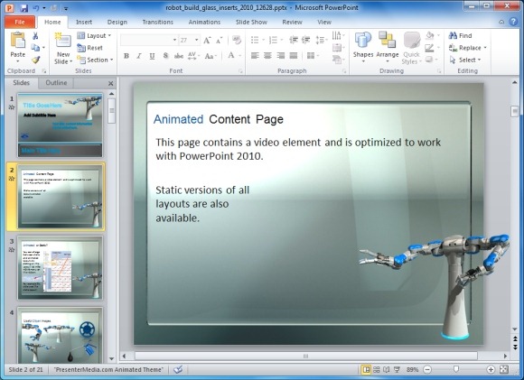Switch to the Outline pane tab
The image size is (524, 380).
click(x=56, y=83)
